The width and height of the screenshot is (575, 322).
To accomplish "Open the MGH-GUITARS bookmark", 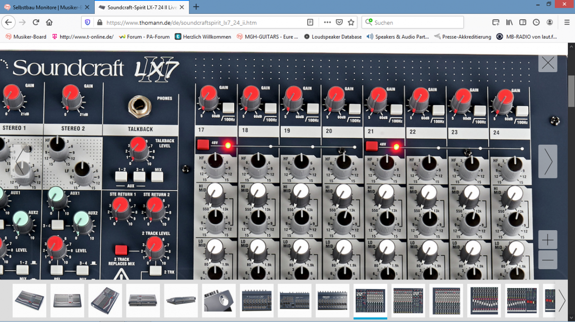I will 267,37.
